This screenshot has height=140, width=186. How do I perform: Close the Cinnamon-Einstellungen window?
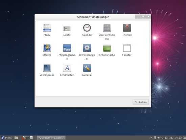[x=148, y=17]
